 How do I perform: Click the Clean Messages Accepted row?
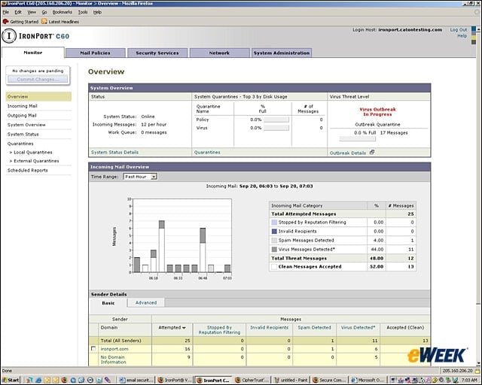pos(343,266)
